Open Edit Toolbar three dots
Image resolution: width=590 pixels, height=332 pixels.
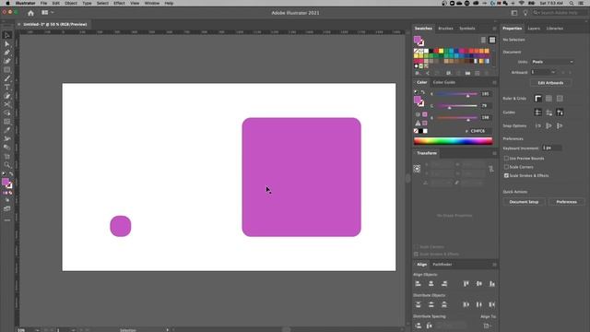coord(7,220)
